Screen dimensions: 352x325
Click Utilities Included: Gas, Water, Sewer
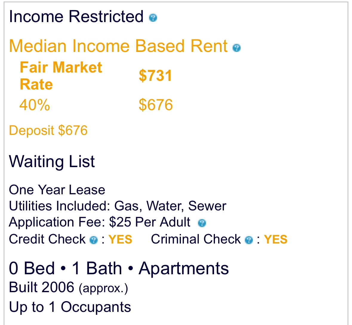pos(118,206)
